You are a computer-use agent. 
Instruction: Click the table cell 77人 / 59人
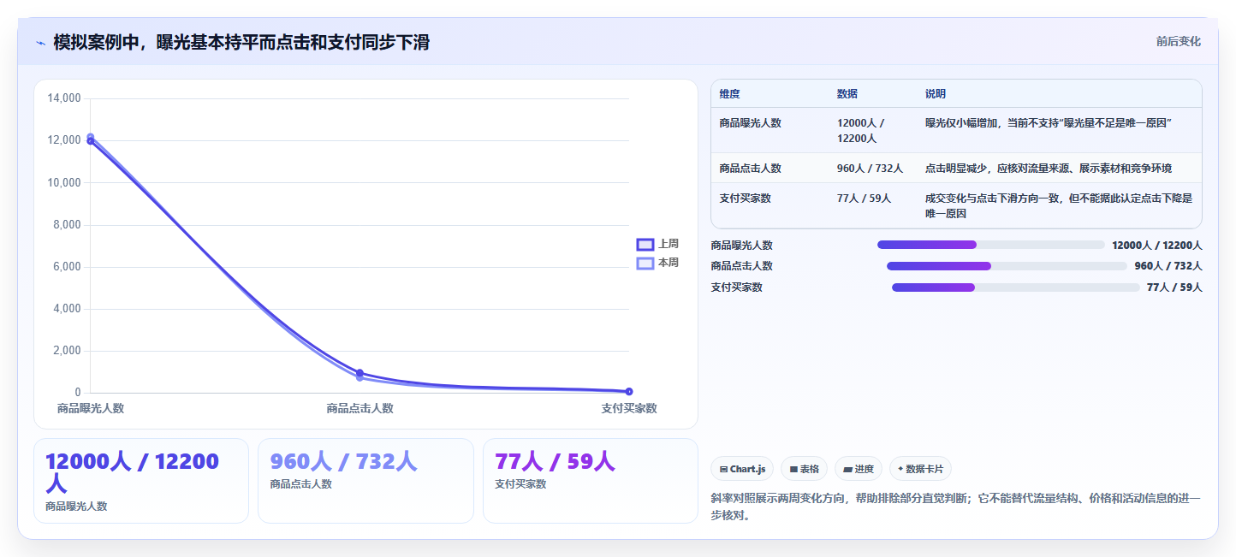coord(864,199)
